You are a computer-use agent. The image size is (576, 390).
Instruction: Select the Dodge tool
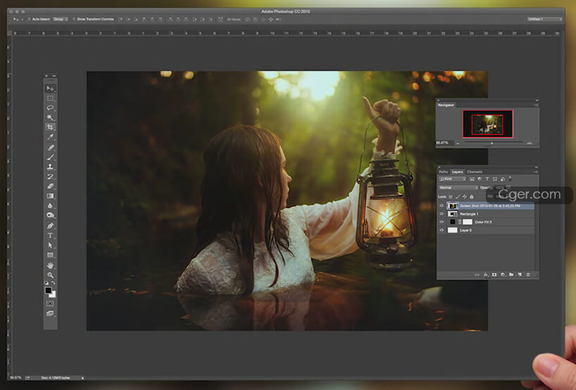(x=50, y=215)
